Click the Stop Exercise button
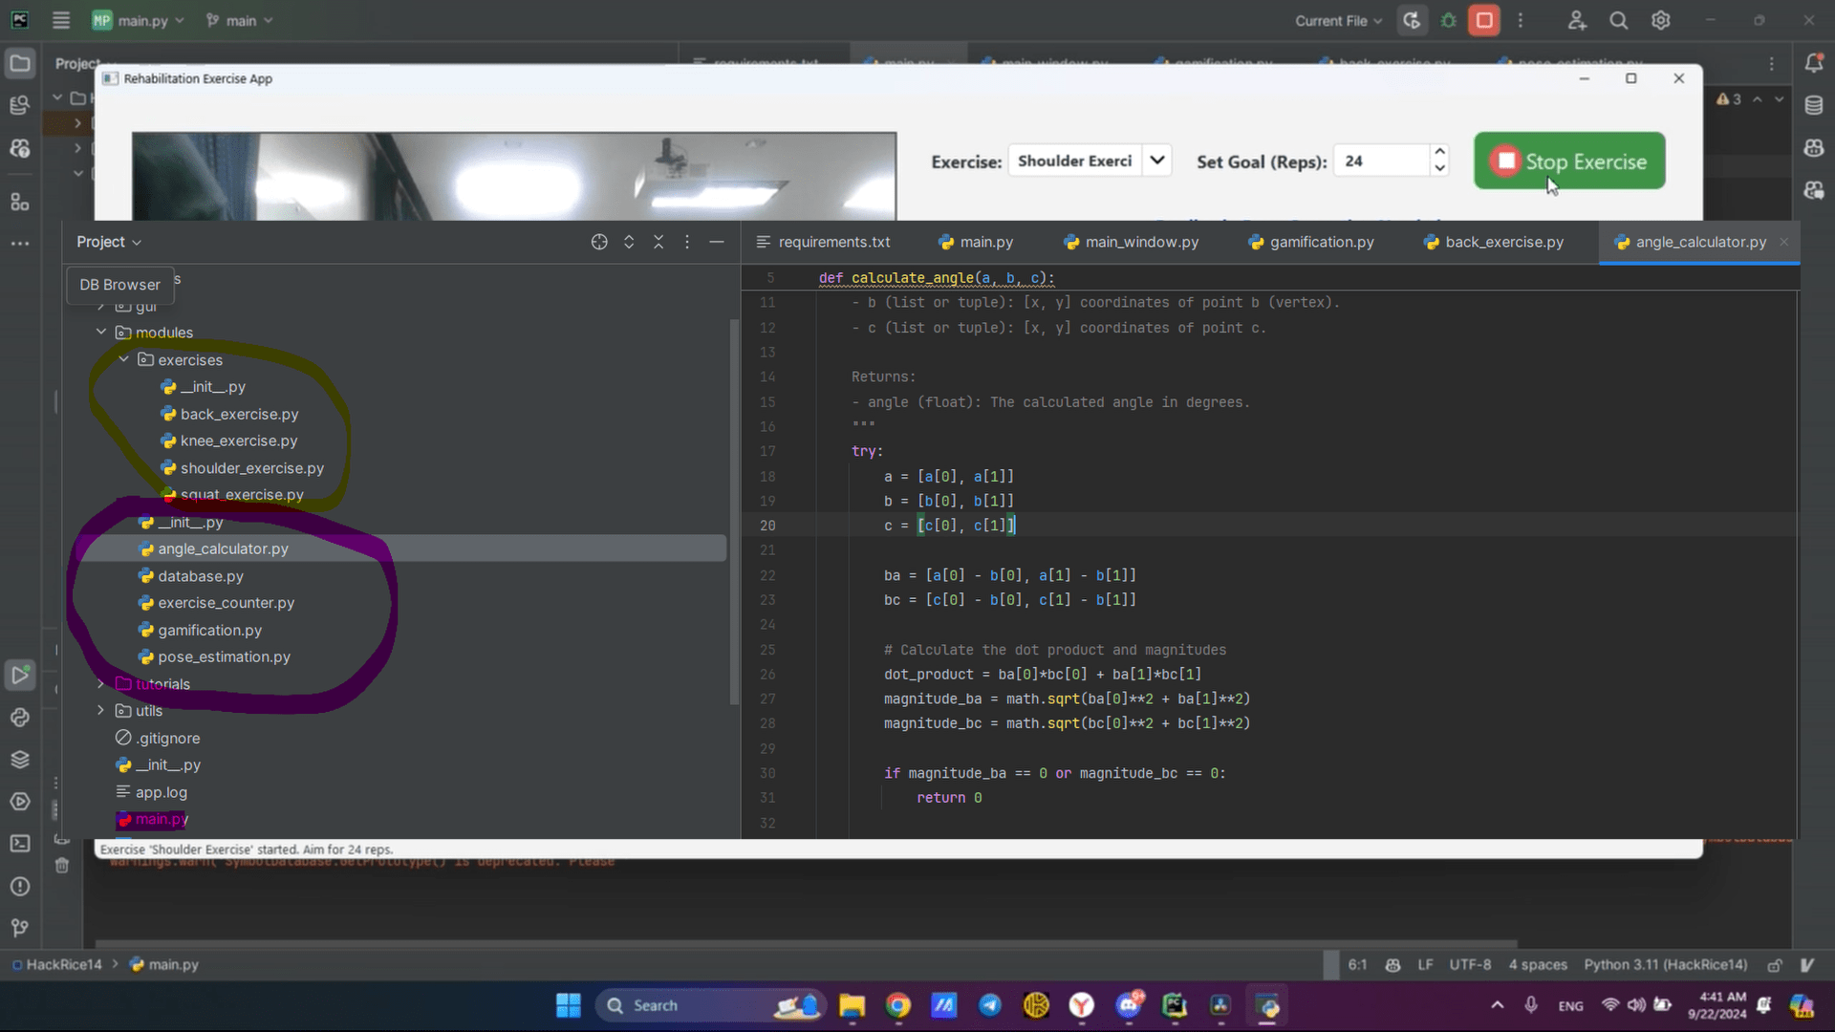The width and height of the screenshot is (1835, 1032). (1568, 161)
